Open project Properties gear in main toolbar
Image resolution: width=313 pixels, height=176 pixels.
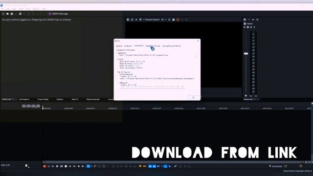[20, 14]
